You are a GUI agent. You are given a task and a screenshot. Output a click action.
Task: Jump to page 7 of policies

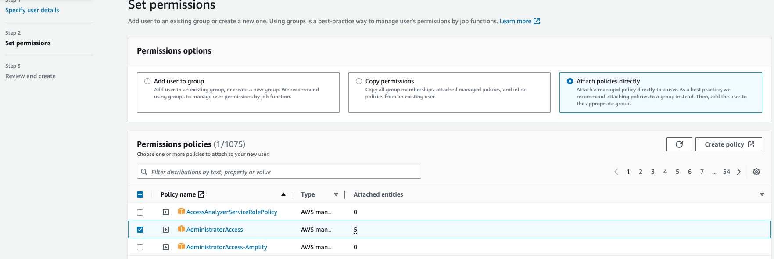(702, 172)
